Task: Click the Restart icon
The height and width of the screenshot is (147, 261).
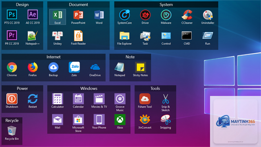Action: (x=33, y=99)
